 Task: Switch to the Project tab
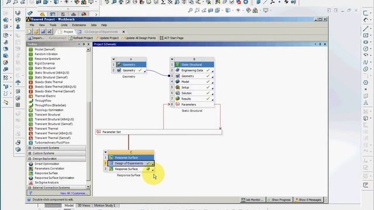click(65, 32)
